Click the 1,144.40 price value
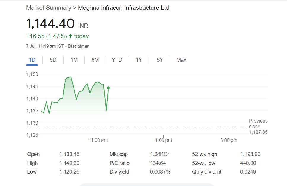287x186 pixels. [x=50, y=24]
